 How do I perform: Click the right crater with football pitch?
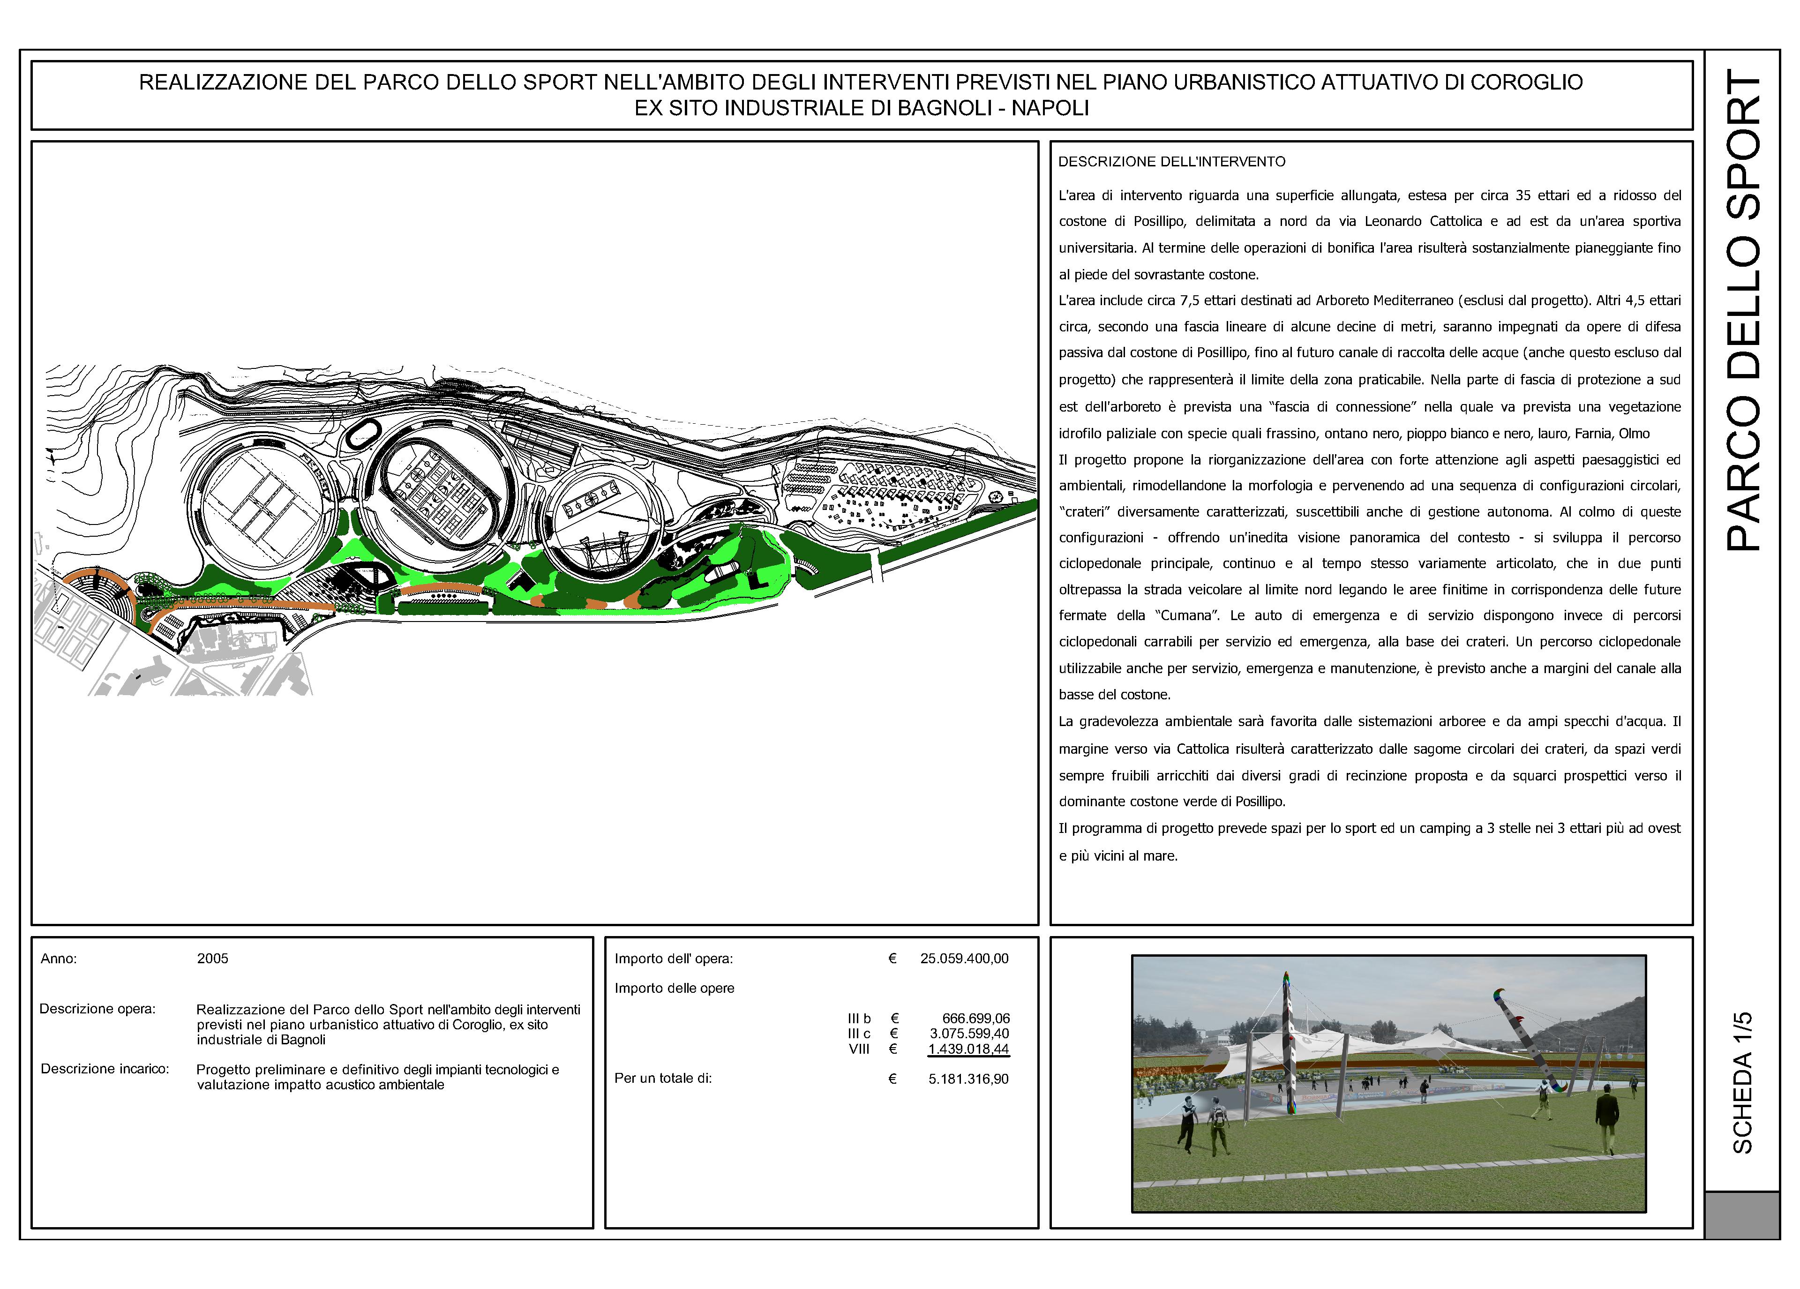(x=602, y=520)
